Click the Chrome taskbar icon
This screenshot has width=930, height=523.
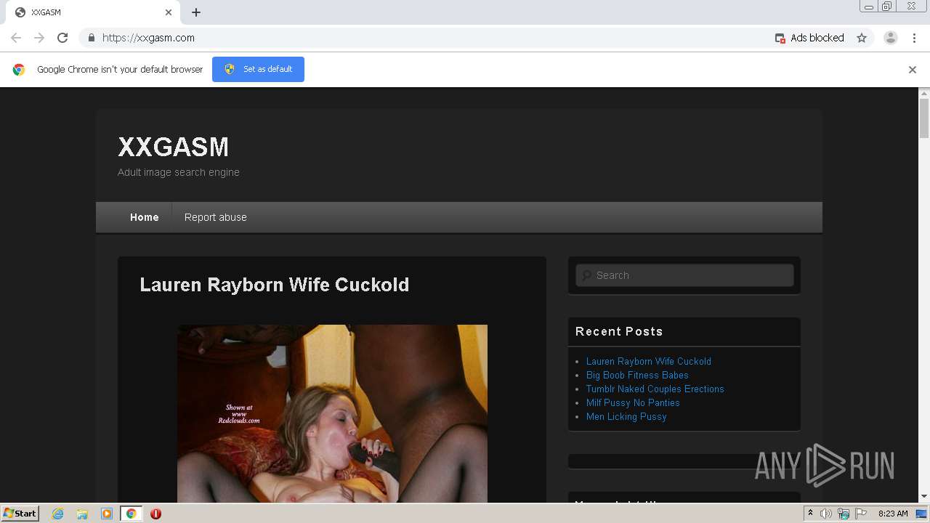131,514
